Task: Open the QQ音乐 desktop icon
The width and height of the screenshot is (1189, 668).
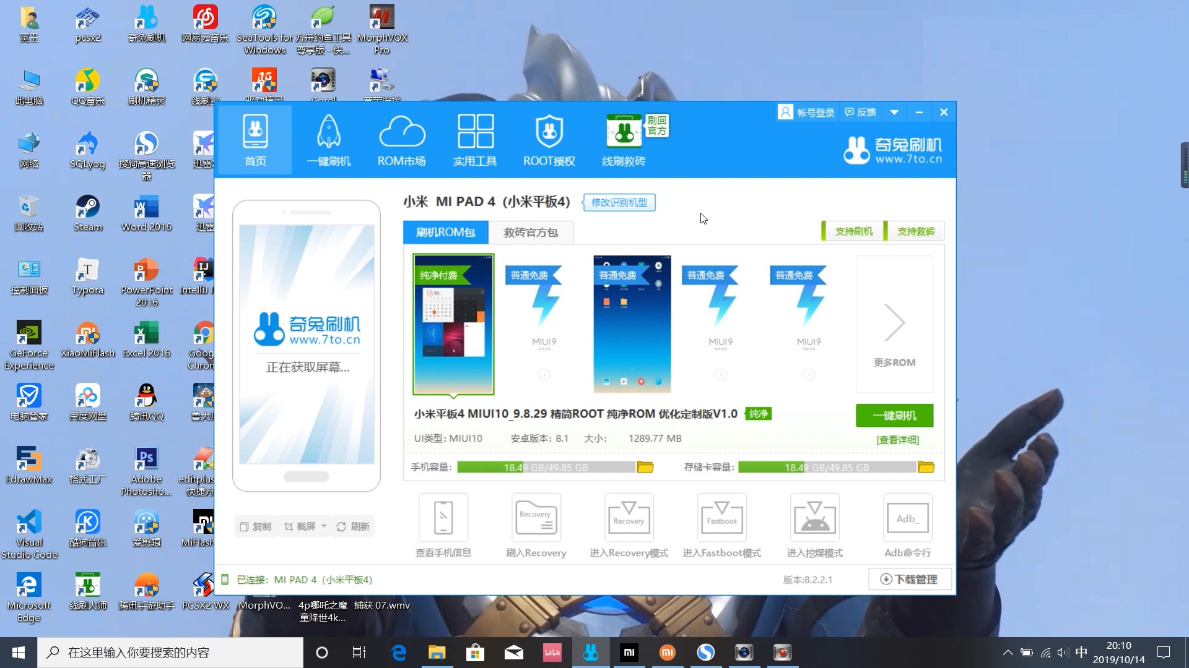Action: pos(88,87)
